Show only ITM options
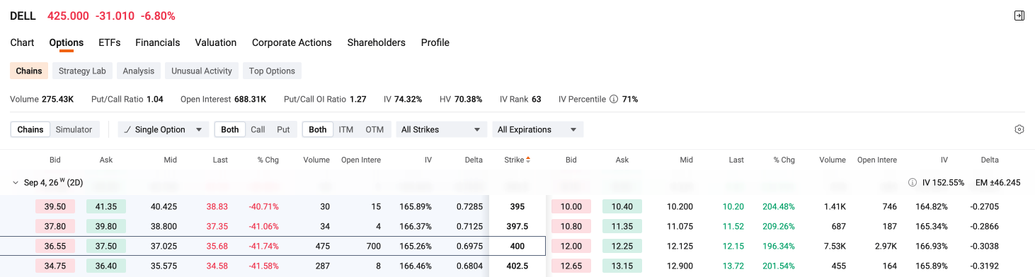Viewport: 1035px width, 277px height. [346, 129]
